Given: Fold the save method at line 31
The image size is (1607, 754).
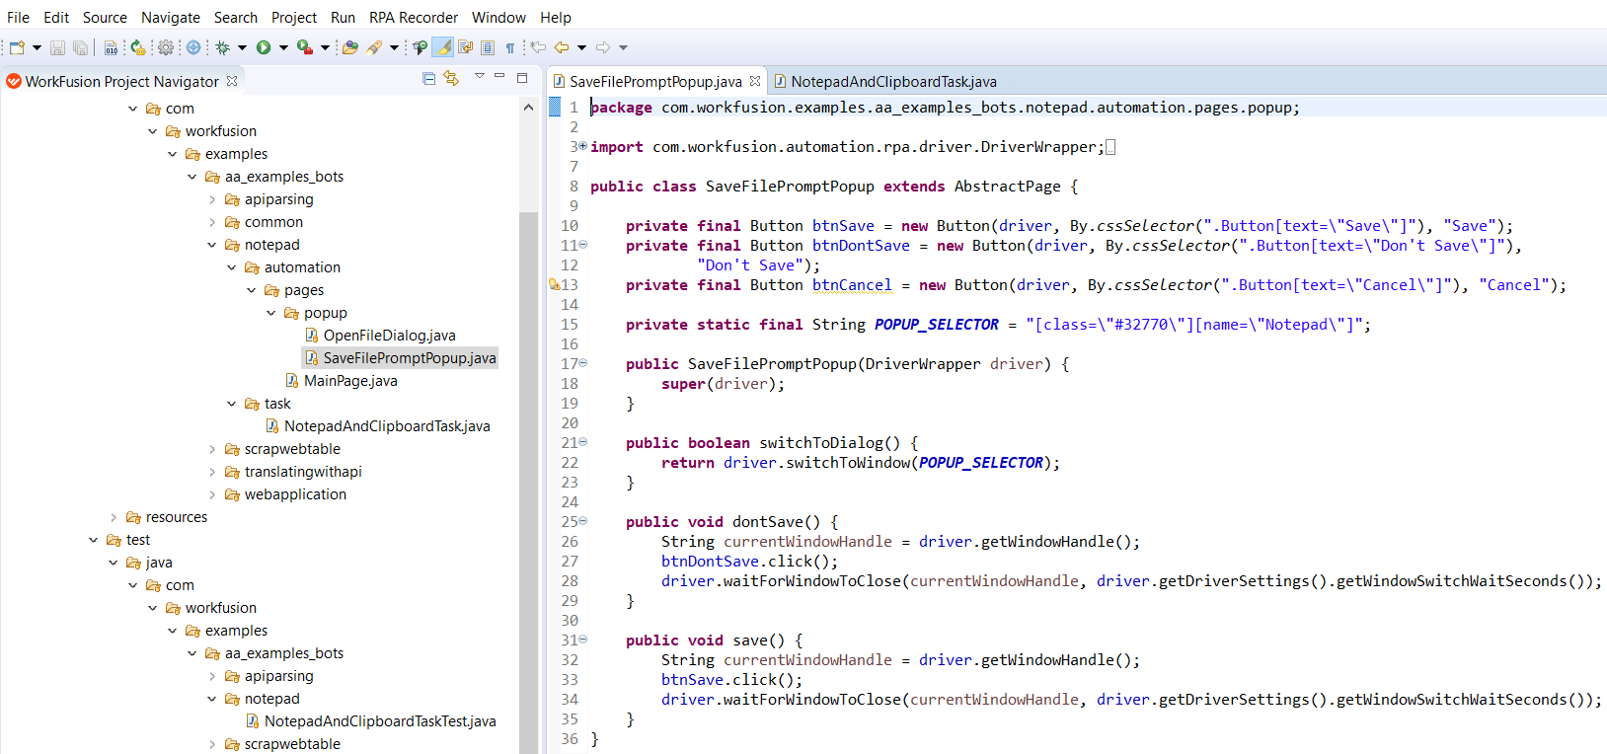Looking at the screenshot, I should click(582, 640).
